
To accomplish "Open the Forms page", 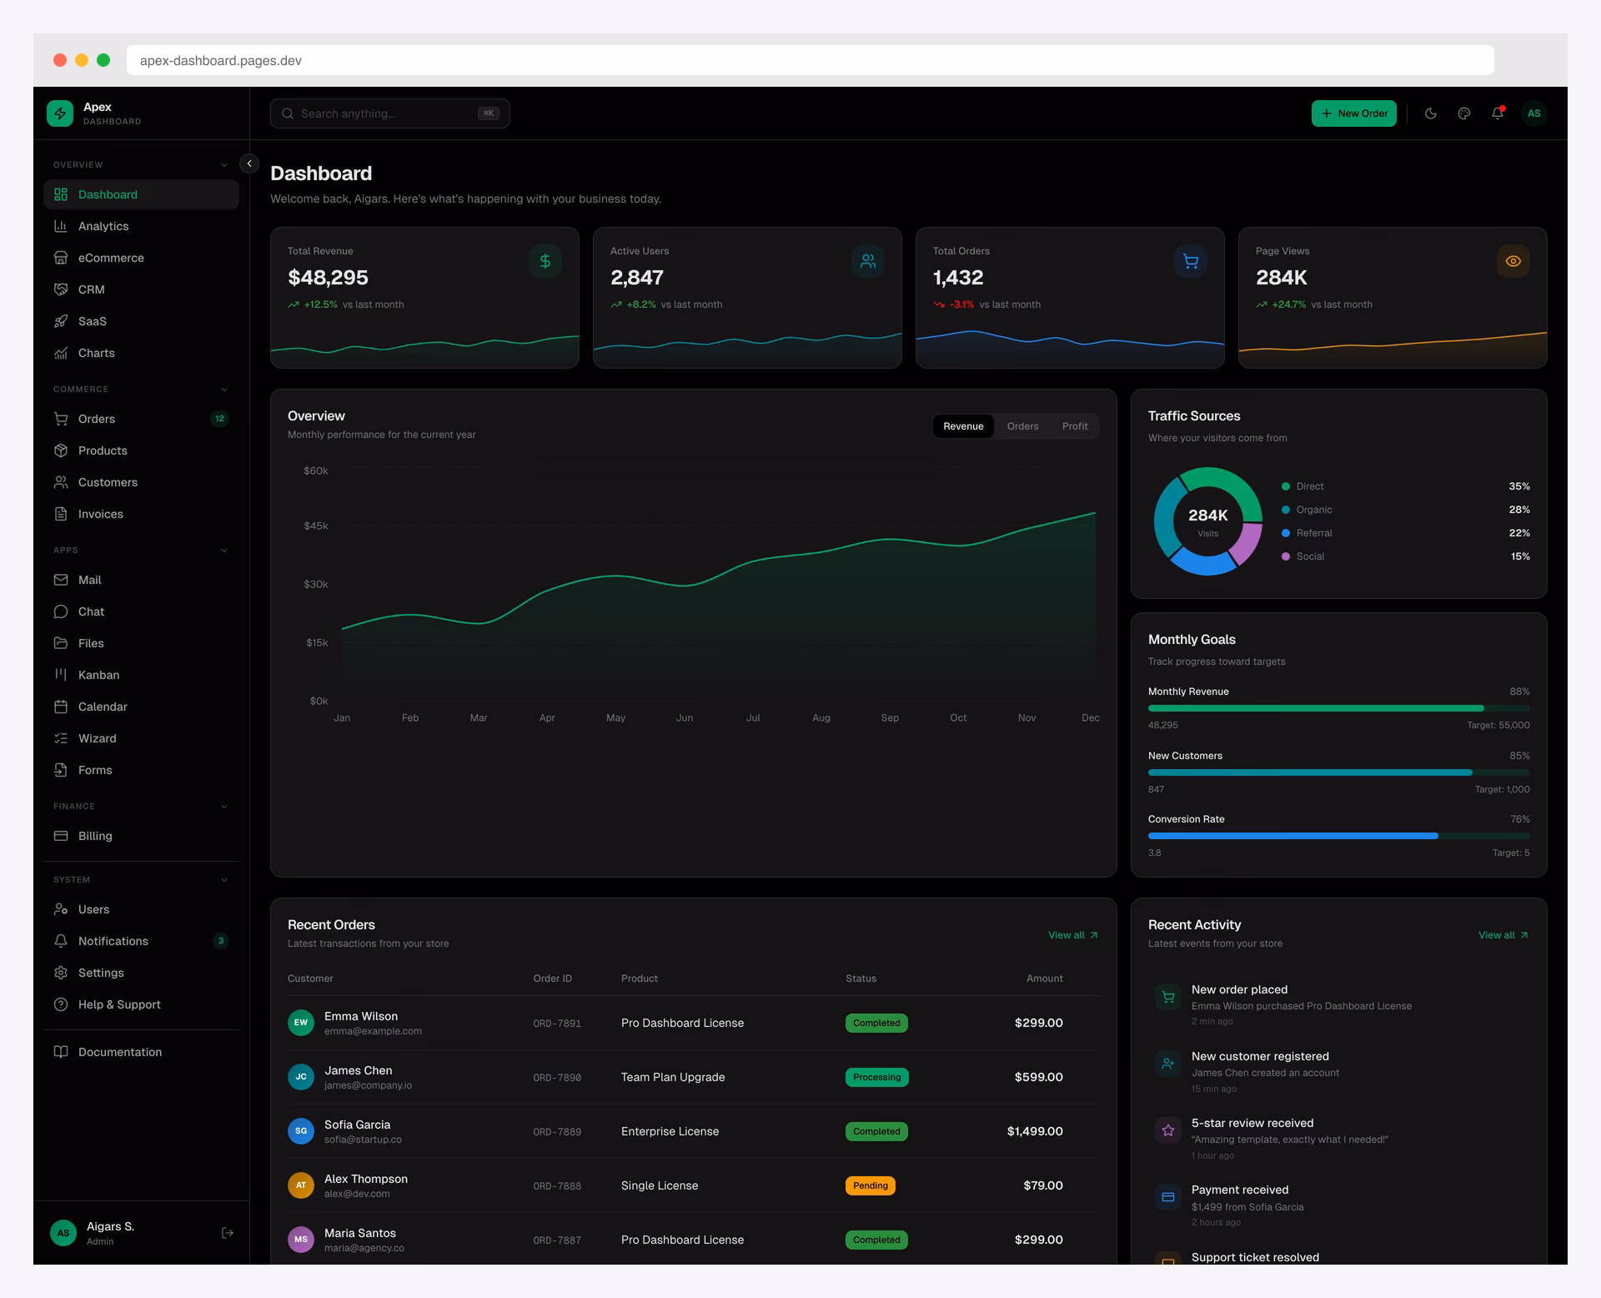I will point(141,770).
